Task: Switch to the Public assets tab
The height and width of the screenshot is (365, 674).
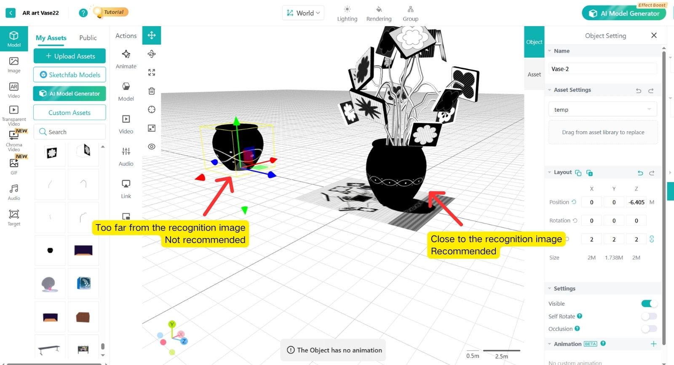Action: (88, 38)
